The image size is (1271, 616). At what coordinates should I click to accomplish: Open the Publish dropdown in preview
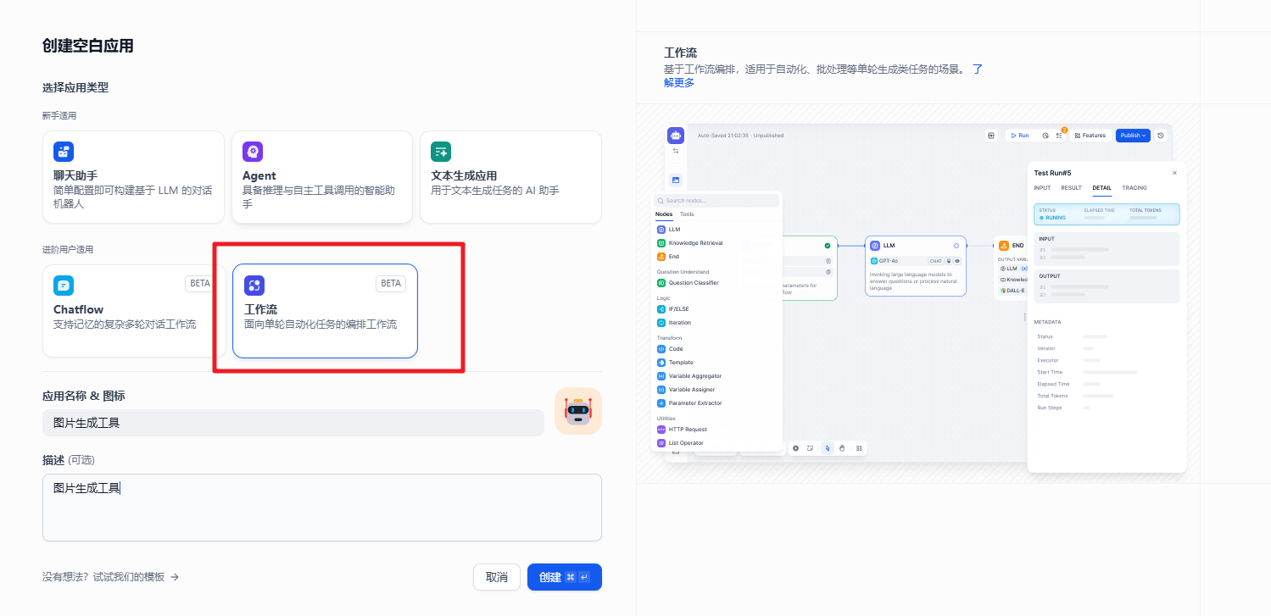click(1133, 136)
